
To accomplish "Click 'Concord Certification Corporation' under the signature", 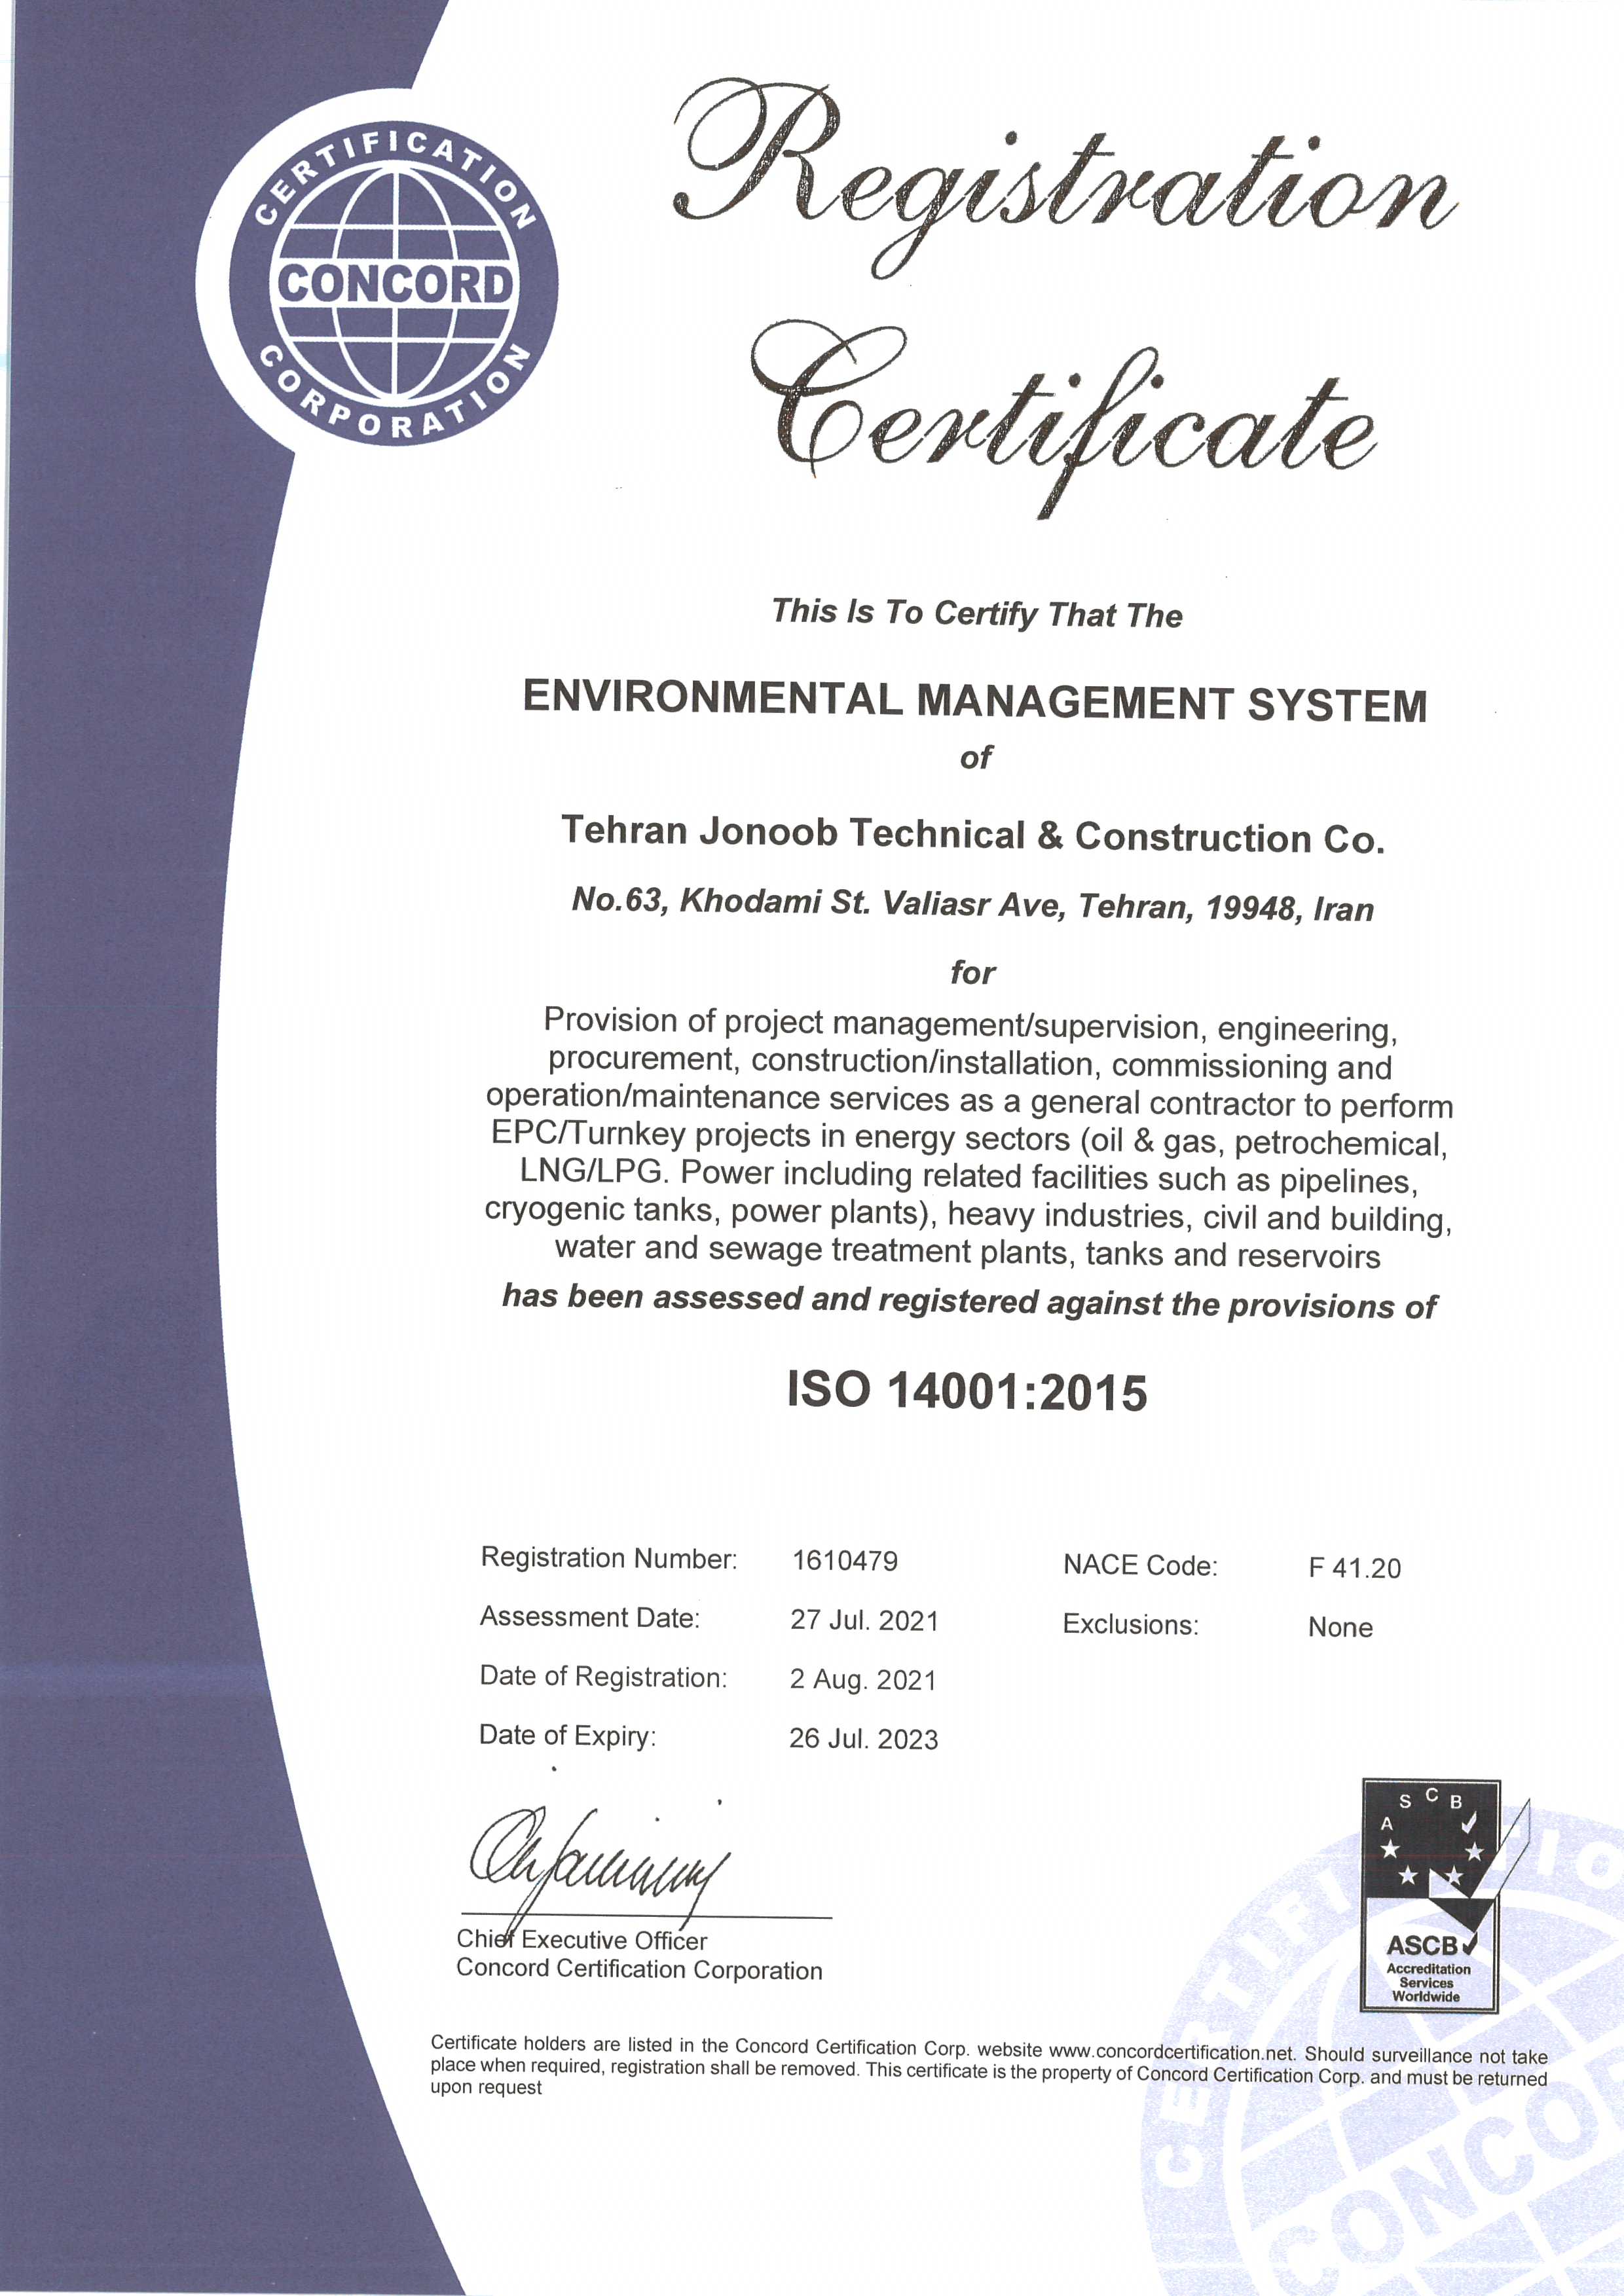I will [x=639, y=1969].
